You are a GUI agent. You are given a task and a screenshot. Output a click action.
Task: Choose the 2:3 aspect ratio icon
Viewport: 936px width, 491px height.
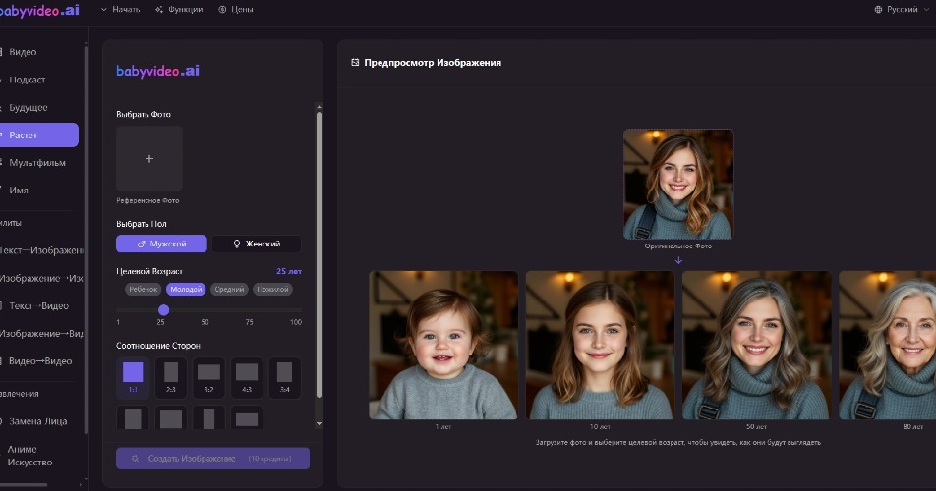pyautogui.click(x=171, y=373)
